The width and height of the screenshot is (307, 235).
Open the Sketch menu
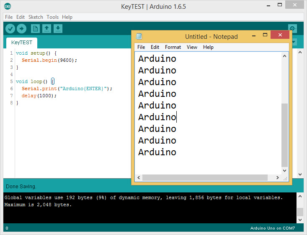(36, 17)
